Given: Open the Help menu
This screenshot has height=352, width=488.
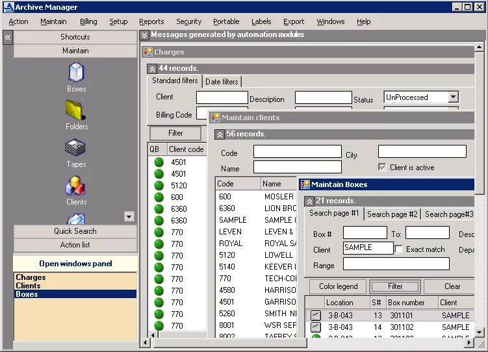Looking at the screenshot, I should (363, 21).
